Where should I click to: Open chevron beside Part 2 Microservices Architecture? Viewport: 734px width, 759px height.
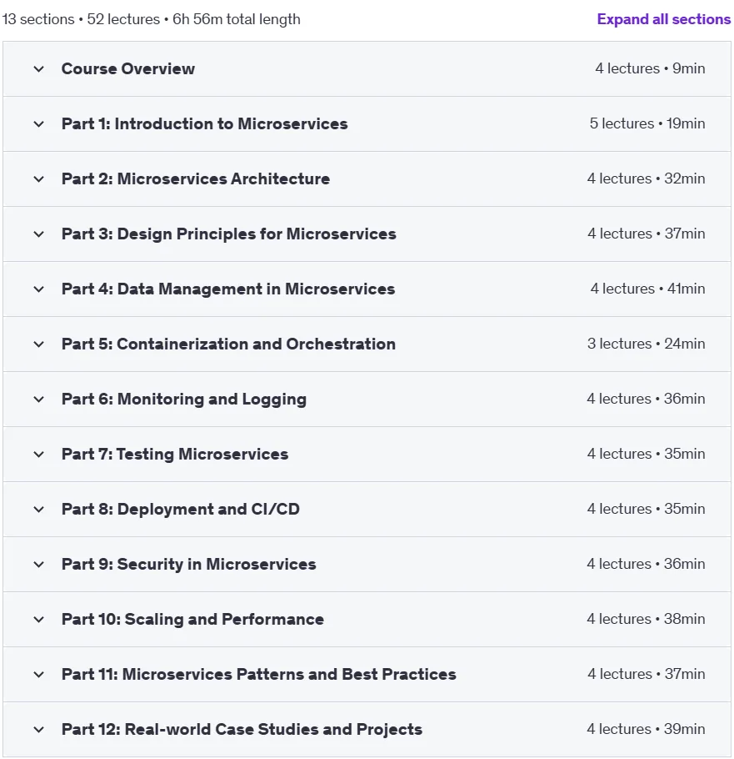38,179
